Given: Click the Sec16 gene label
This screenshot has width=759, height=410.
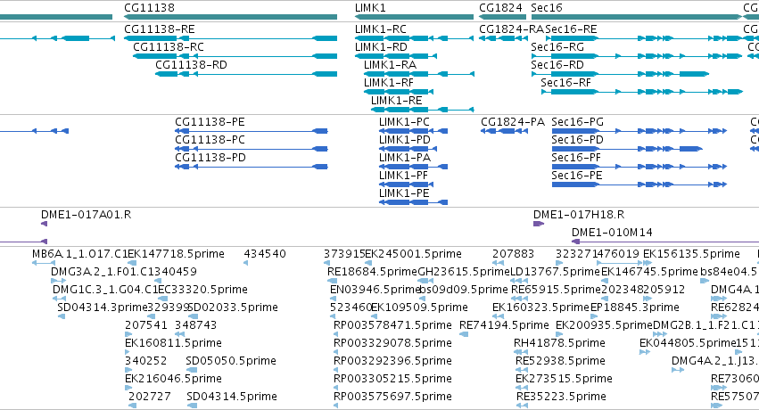Looking at the screenshot, I should tap(547, 8).
